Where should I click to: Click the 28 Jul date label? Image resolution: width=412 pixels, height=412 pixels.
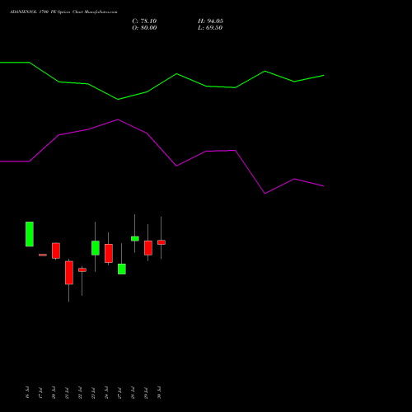(x=133, y=392)
